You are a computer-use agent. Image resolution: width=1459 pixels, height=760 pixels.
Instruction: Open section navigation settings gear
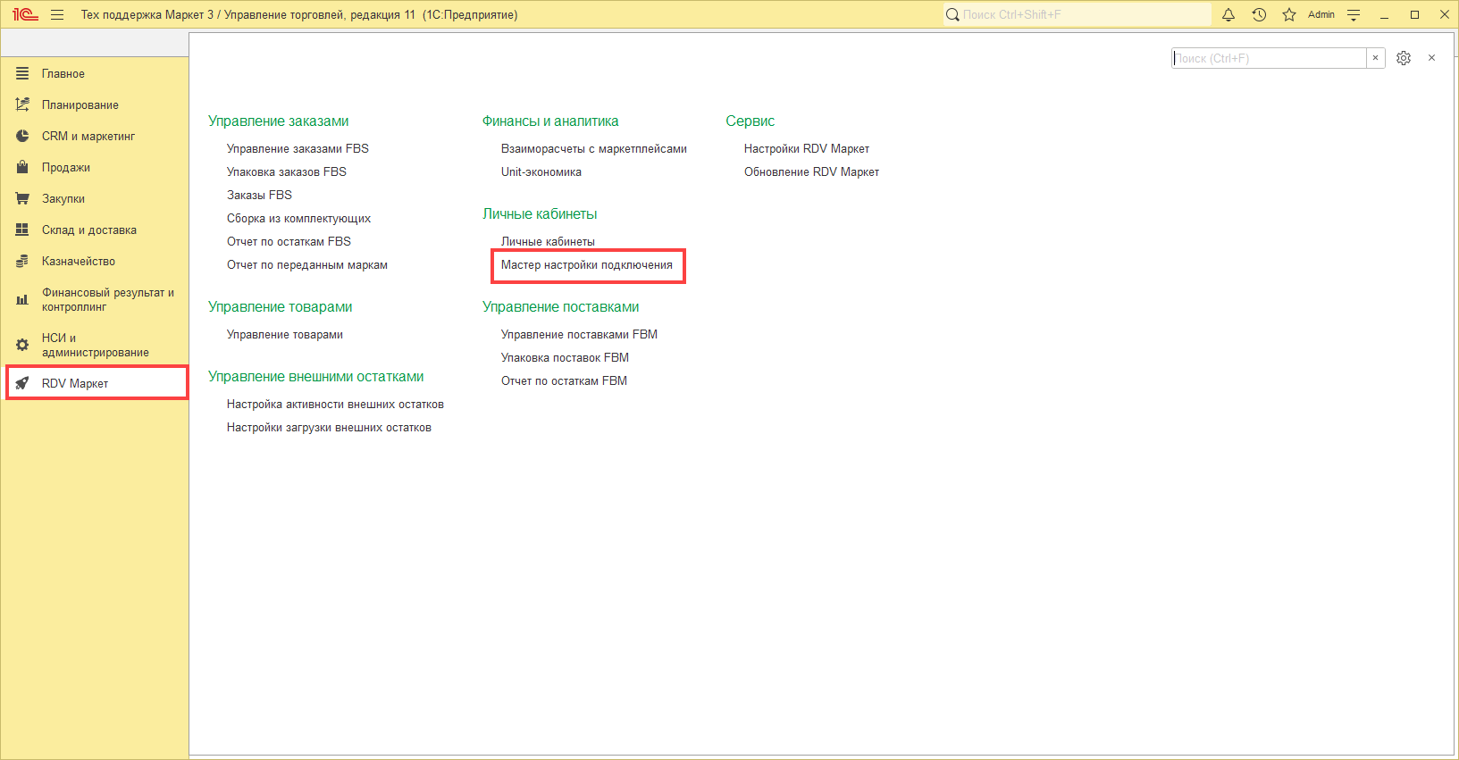[1404, 58]
